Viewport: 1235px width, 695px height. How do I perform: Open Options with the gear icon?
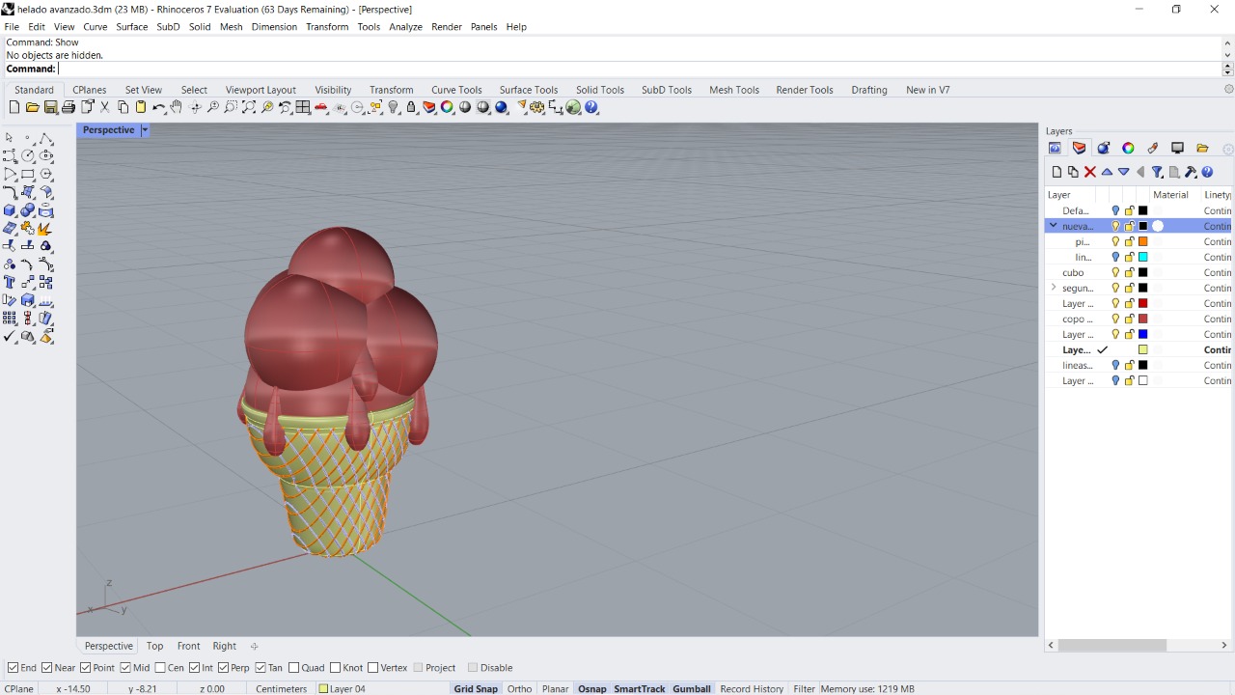(537, 107)
